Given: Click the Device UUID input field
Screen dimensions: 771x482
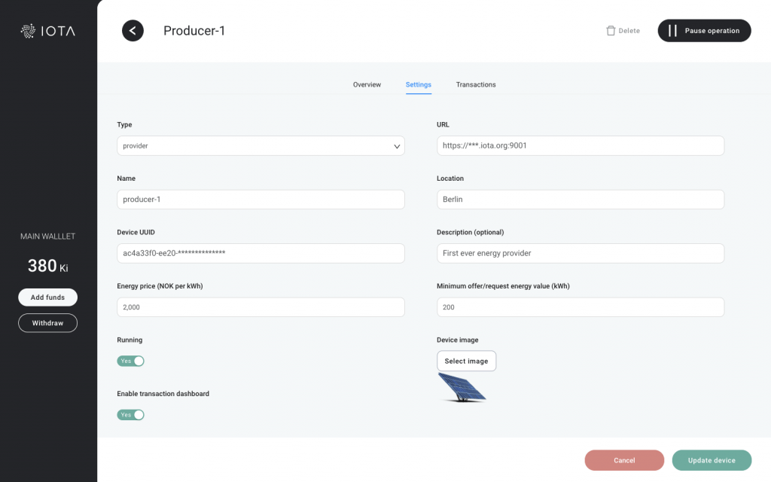Looking at the screenshot, I should tap(261, 254).
